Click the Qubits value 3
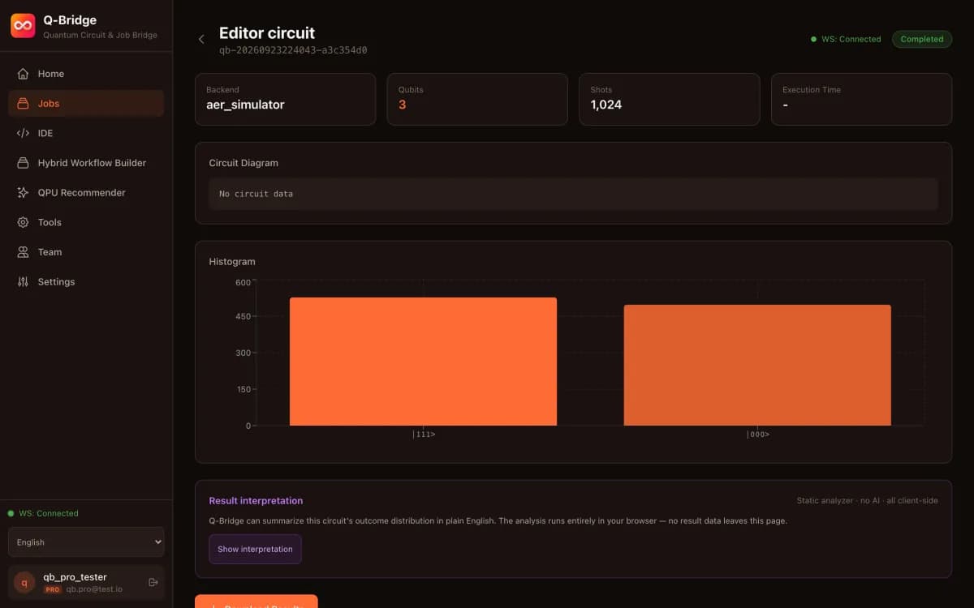 [x=403, y=105]
